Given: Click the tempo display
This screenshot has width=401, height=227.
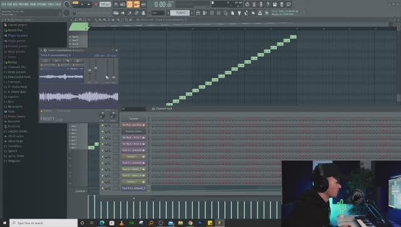Looking at the screenshot, I should tap(105, 4).
